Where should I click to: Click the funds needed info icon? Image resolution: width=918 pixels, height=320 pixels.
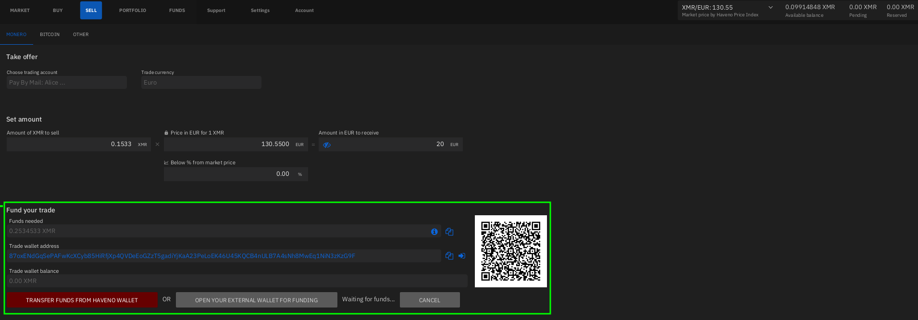point(434,232)
